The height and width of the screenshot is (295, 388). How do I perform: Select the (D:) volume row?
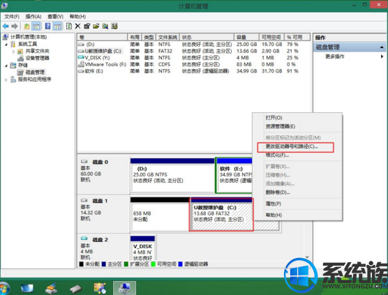point(193,45)
